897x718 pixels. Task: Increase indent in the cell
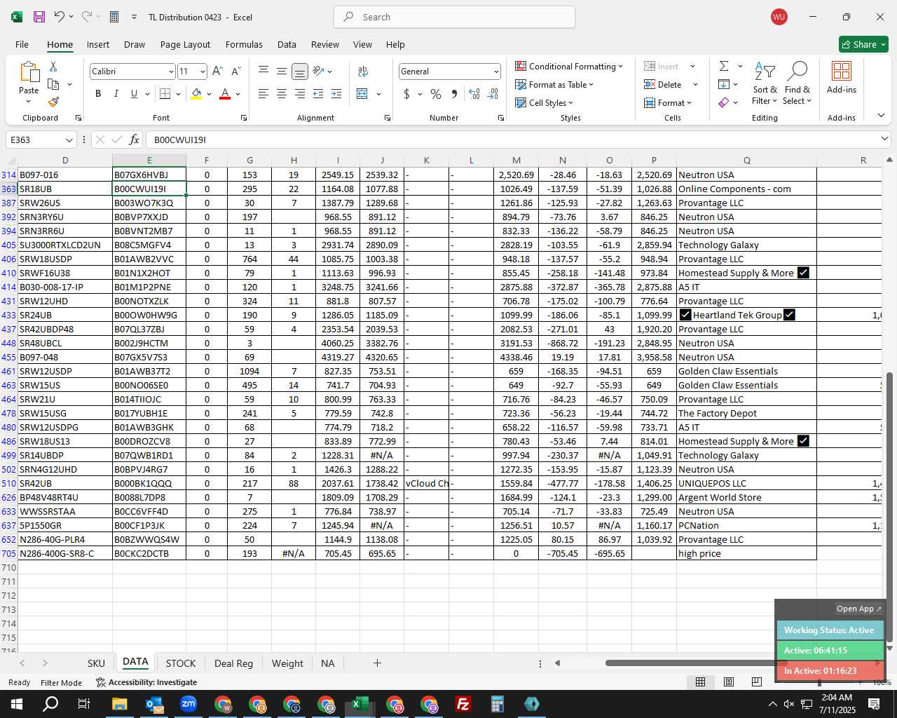point(336,93)
